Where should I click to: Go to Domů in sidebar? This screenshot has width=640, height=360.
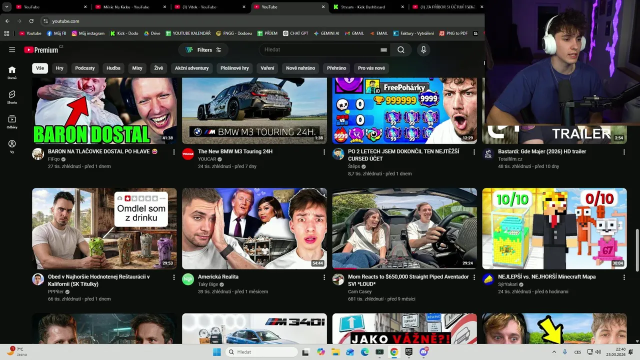tap(12, 72)
